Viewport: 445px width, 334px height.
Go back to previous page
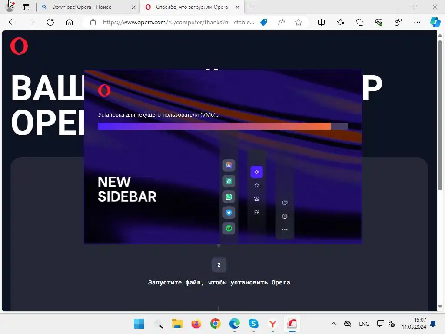(12, 22)
